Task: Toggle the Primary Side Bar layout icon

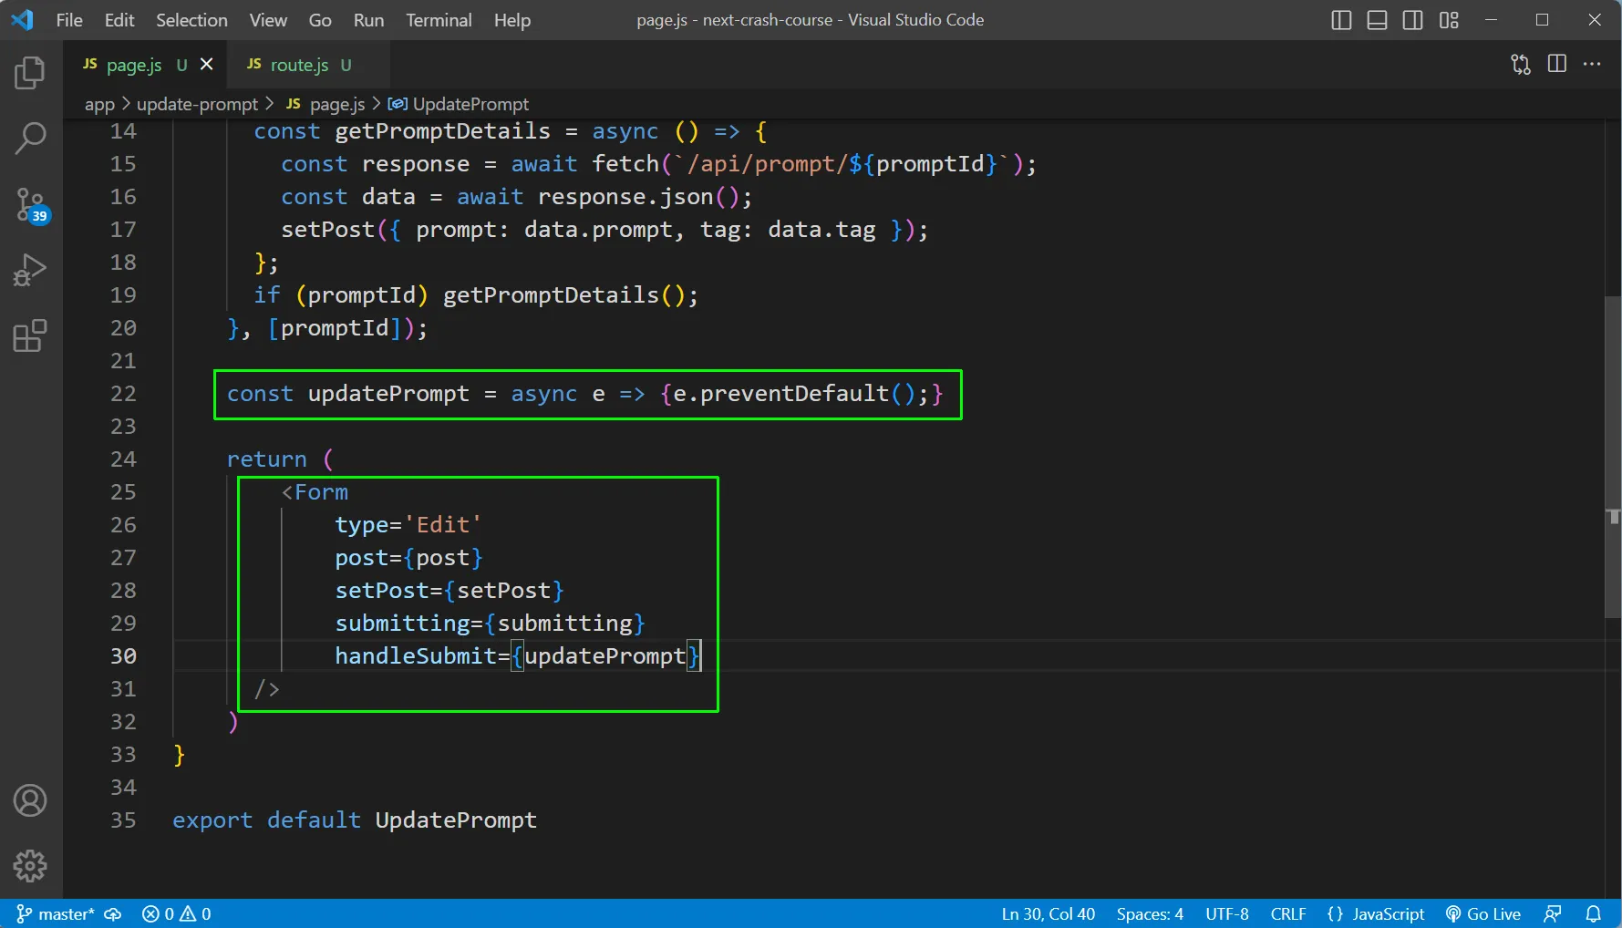Action: (x=1341, y=20)
